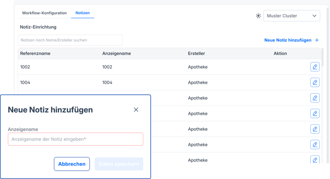The width and height of the screenshot is (330, 179).
Task: Select edit icon in the fifth table row
Action: [315, 129]
